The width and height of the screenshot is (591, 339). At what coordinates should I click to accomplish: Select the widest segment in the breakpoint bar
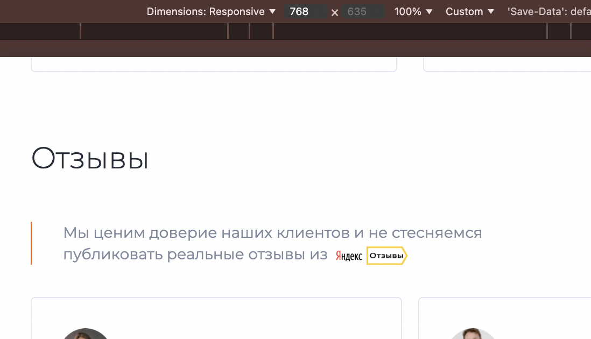pyautogui.click(x=409, y=31)
